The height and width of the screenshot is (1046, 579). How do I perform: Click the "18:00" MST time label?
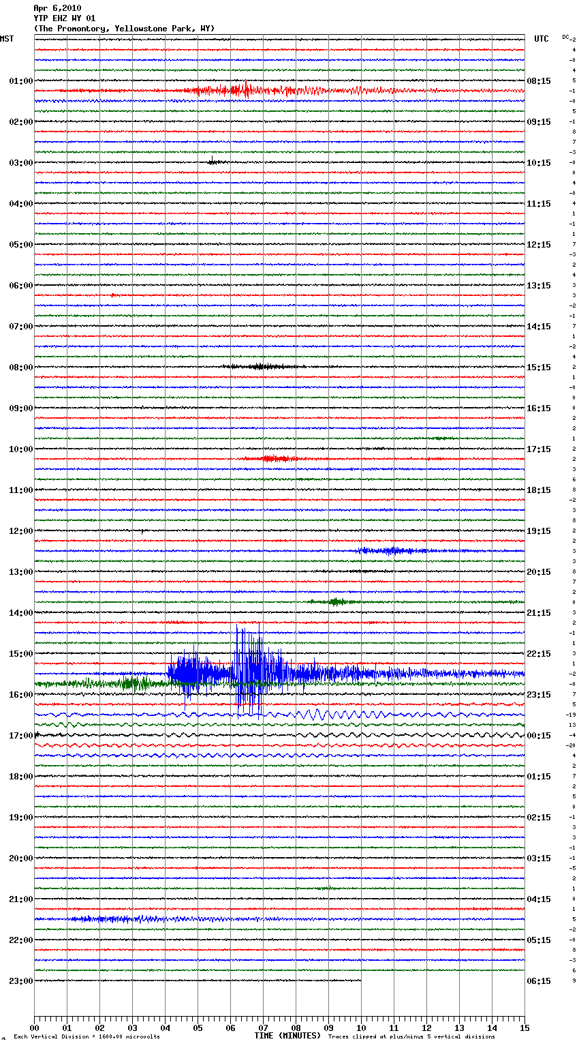coord(20,777)
